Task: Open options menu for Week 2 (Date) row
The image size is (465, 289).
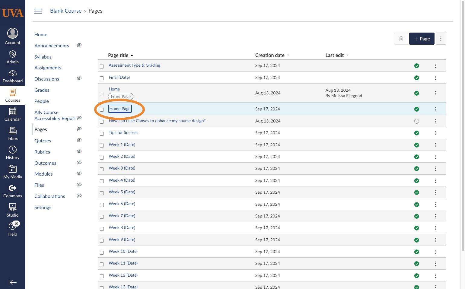Action: (435, 157)
